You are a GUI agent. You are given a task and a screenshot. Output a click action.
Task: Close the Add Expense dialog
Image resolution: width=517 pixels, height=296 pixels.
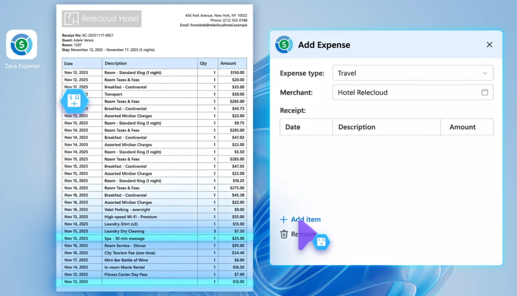point(489,45)
